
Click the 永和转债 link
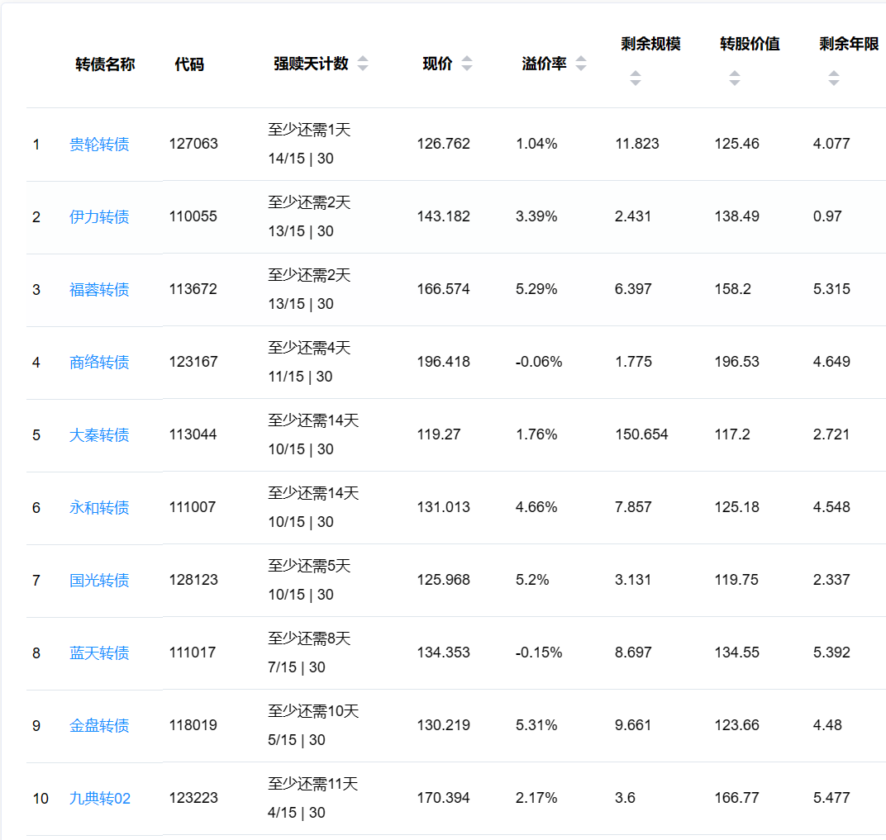99,508
